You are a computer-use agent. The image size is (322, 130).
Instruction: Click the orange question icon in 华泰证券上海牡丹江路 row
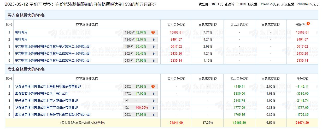(153, 87)
